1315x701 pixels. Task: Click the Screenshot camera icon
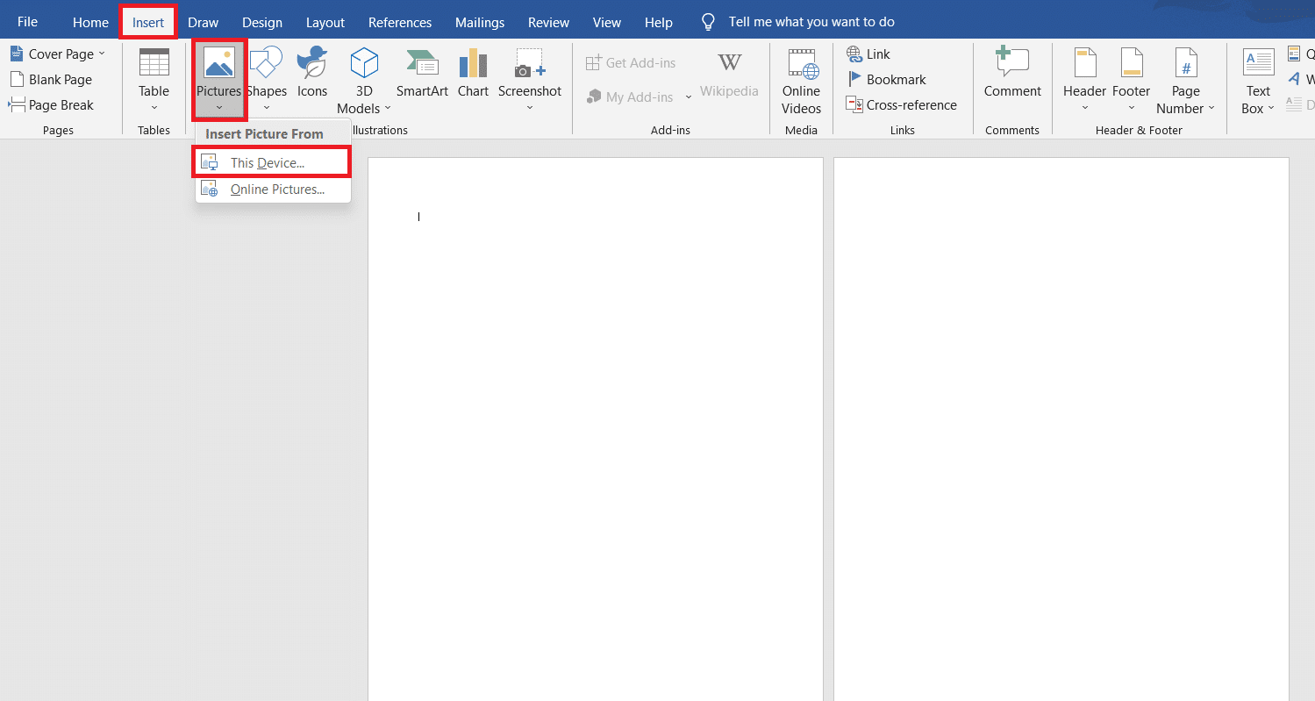(x=530, y=63)
